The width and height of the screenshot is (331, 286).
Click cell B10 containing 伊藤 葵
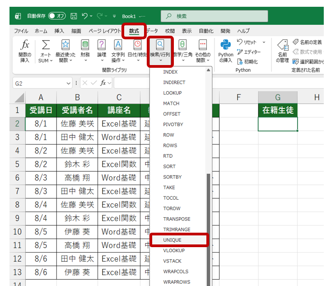click(77, 232)
